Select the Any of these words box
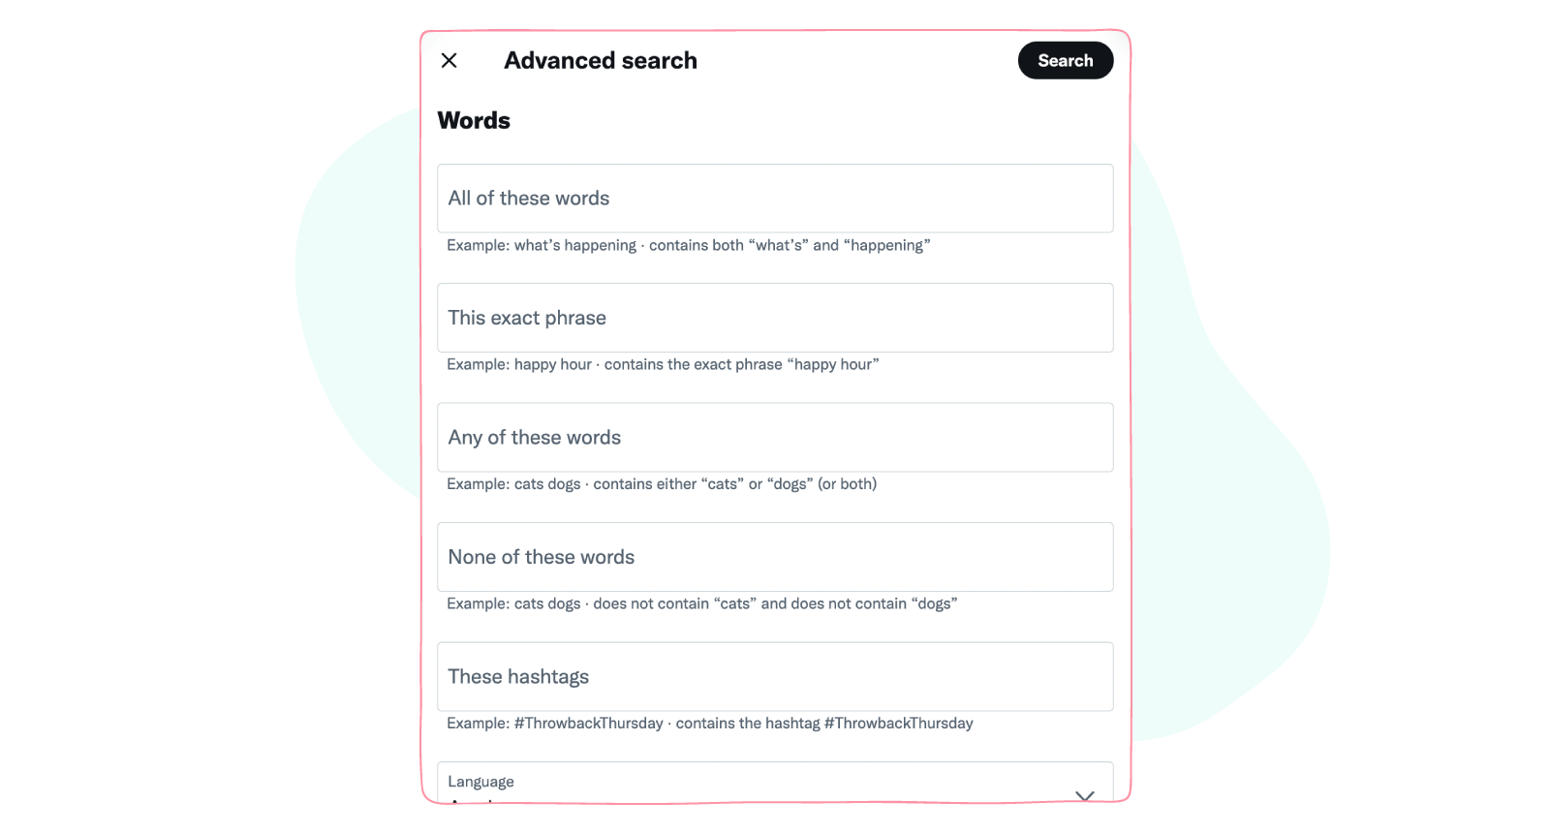The width and height of the screenshot is (1550, 833). click(774, 437)
